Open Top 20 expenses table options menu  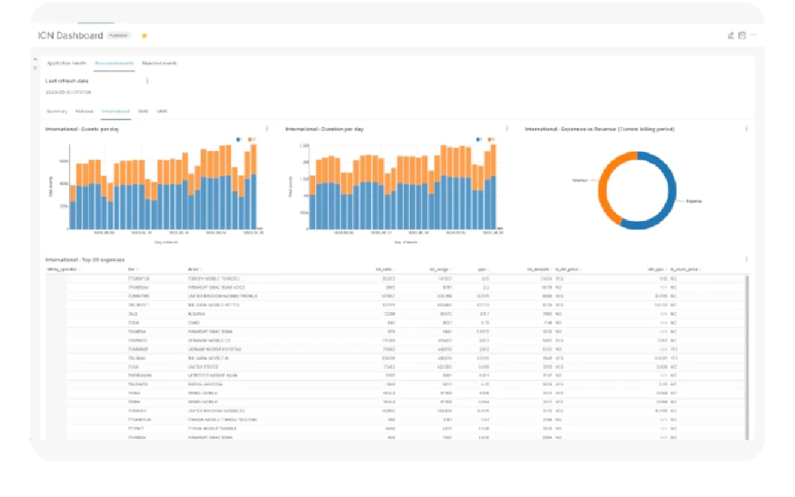click(746, 259)
